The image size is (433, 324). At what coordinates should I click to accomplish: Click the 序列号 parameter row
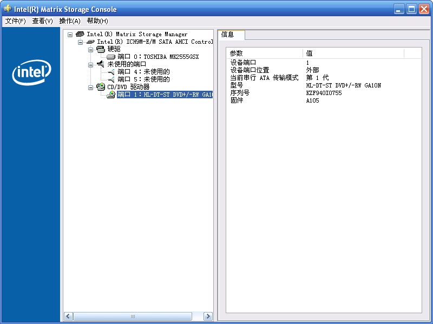(324, 93)
